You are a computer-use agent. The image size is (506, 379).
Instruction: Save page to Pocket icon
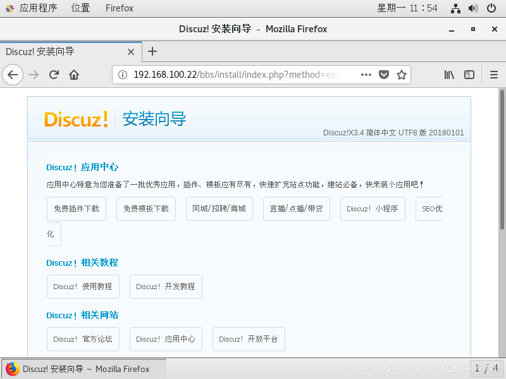tap(384, 75)
